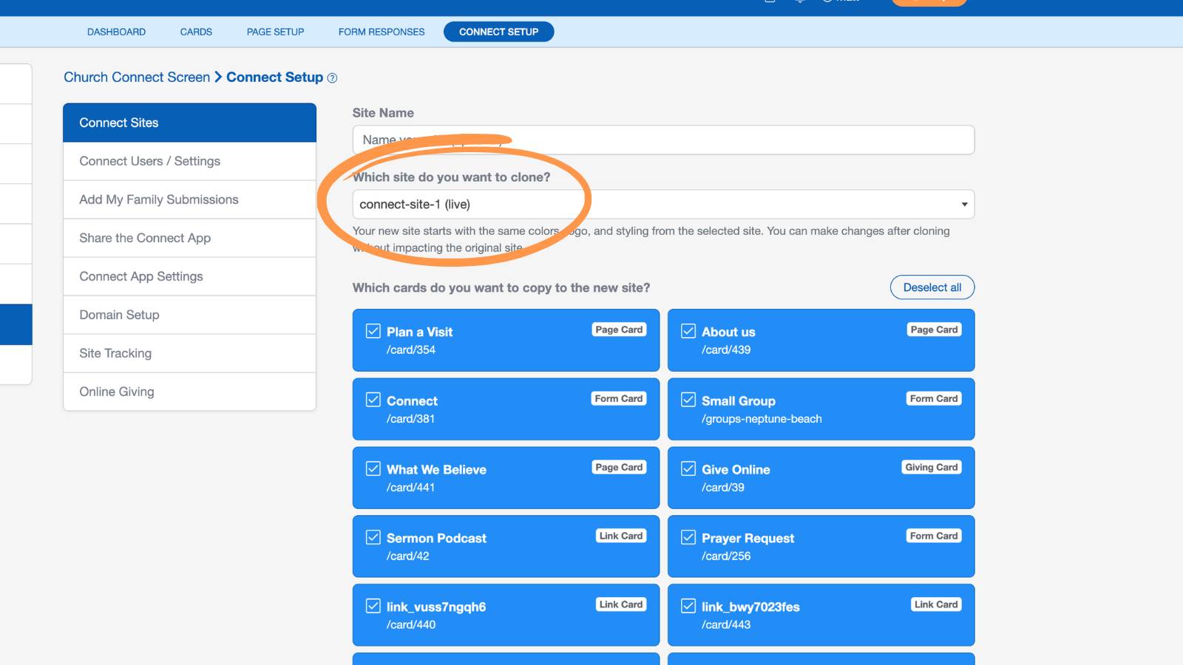Click the Page Card tag on About us
This screenshot has height=665, width=1183.
[x=934, y=330]
